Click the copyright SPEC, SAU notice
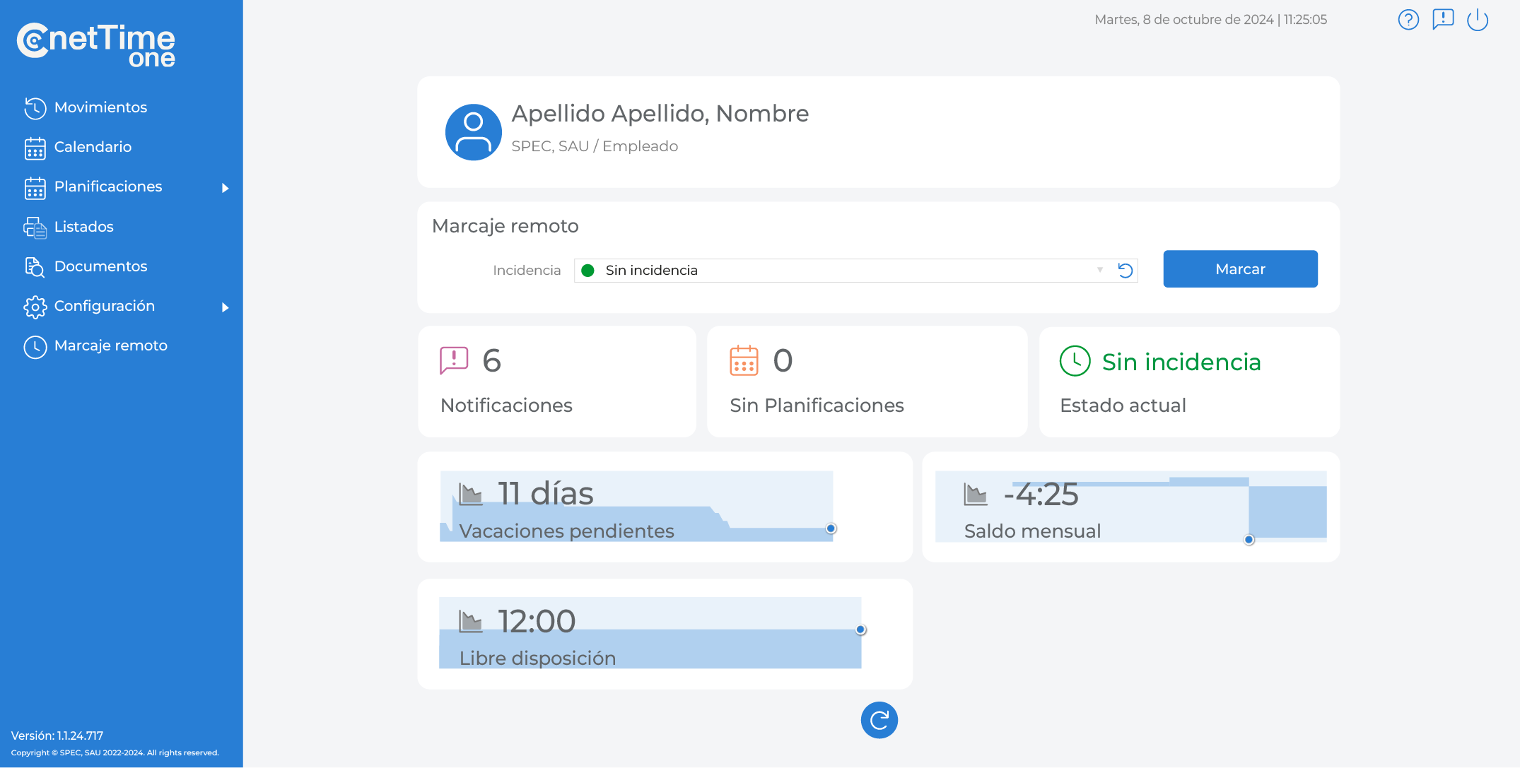 [115, 752]
